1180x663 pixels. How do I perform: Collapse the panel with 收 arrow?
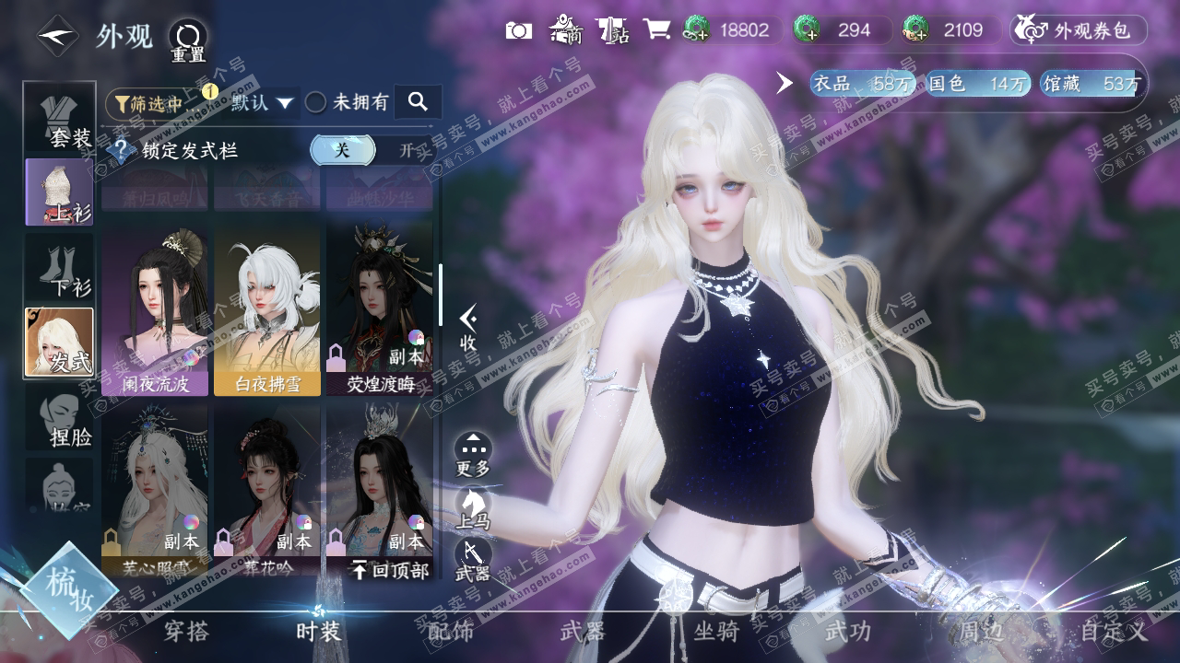468,328
